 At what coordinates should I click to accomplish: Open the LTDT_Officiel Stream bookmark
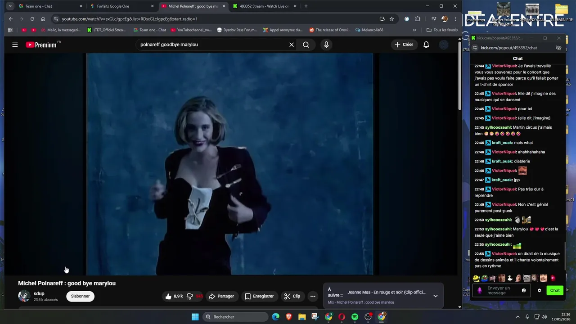[x=107, y=30]
